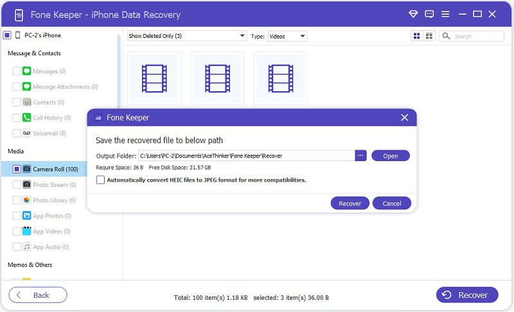Click Cancel in the Fone Keeper dialog
Image resolution: width=514 pixels, height=312 pixels.
[x=391, y=203]
